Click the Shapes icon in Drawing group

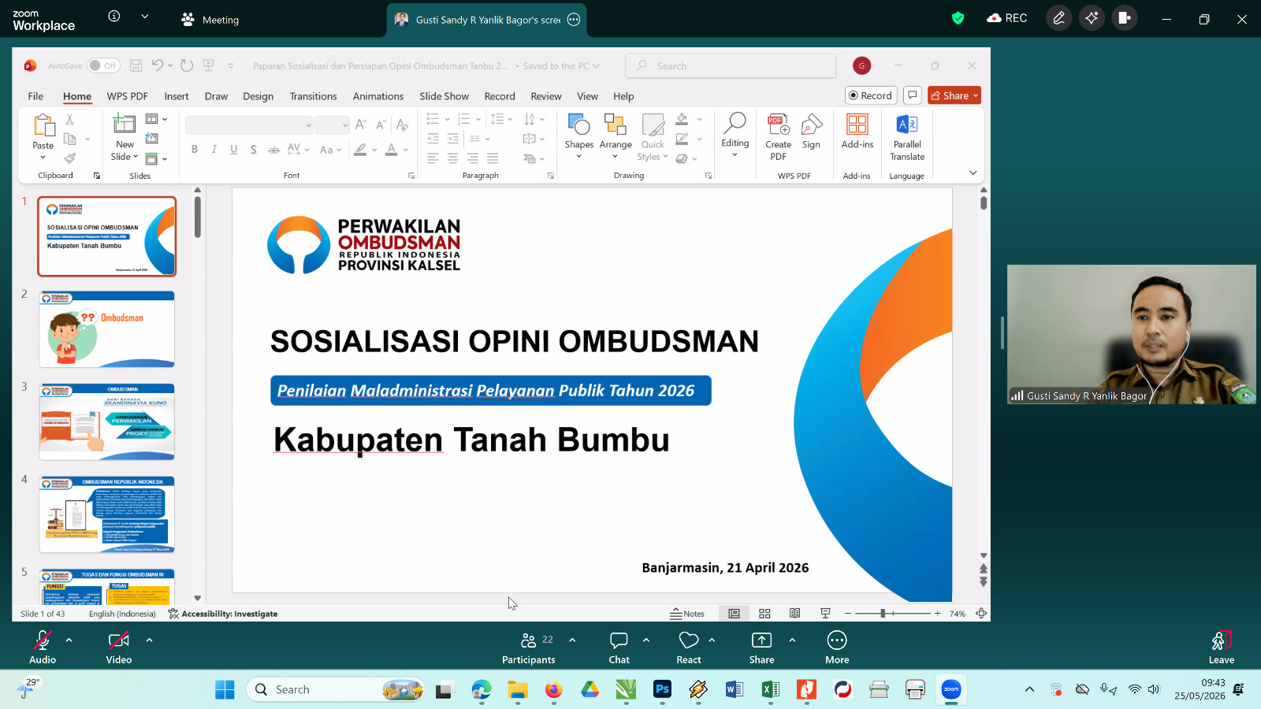(x=578, y=126)
